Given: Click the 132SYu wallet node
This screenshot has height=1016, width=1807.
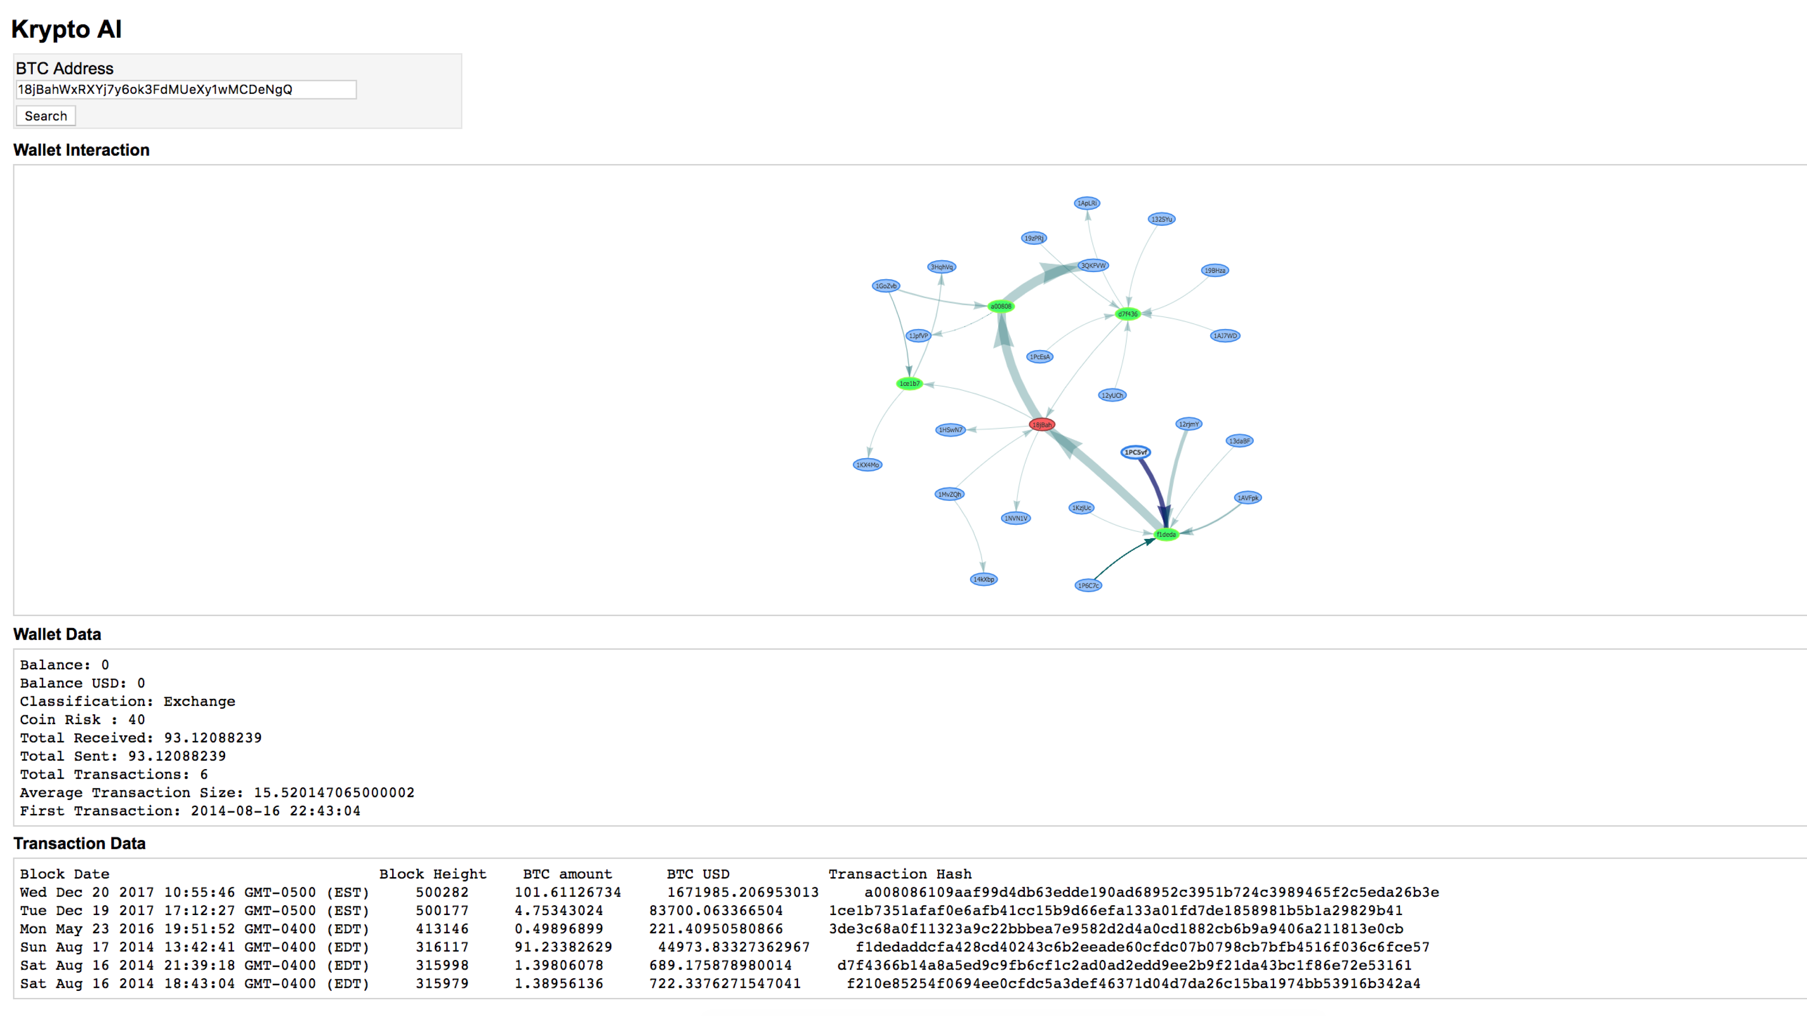Looking at the screenshot, I should click(1162, 219).
